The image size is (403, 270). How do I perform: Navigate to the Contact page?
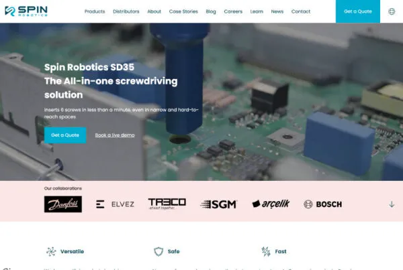301,11
